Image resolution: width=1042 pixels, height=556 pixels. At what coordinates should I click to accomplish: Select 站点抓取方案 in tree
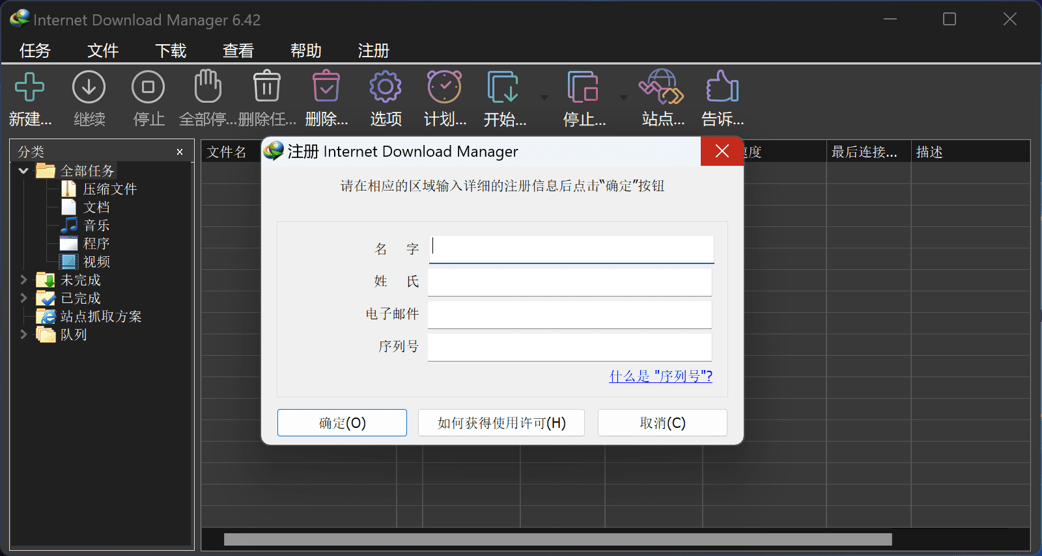(x=101, y=317)
